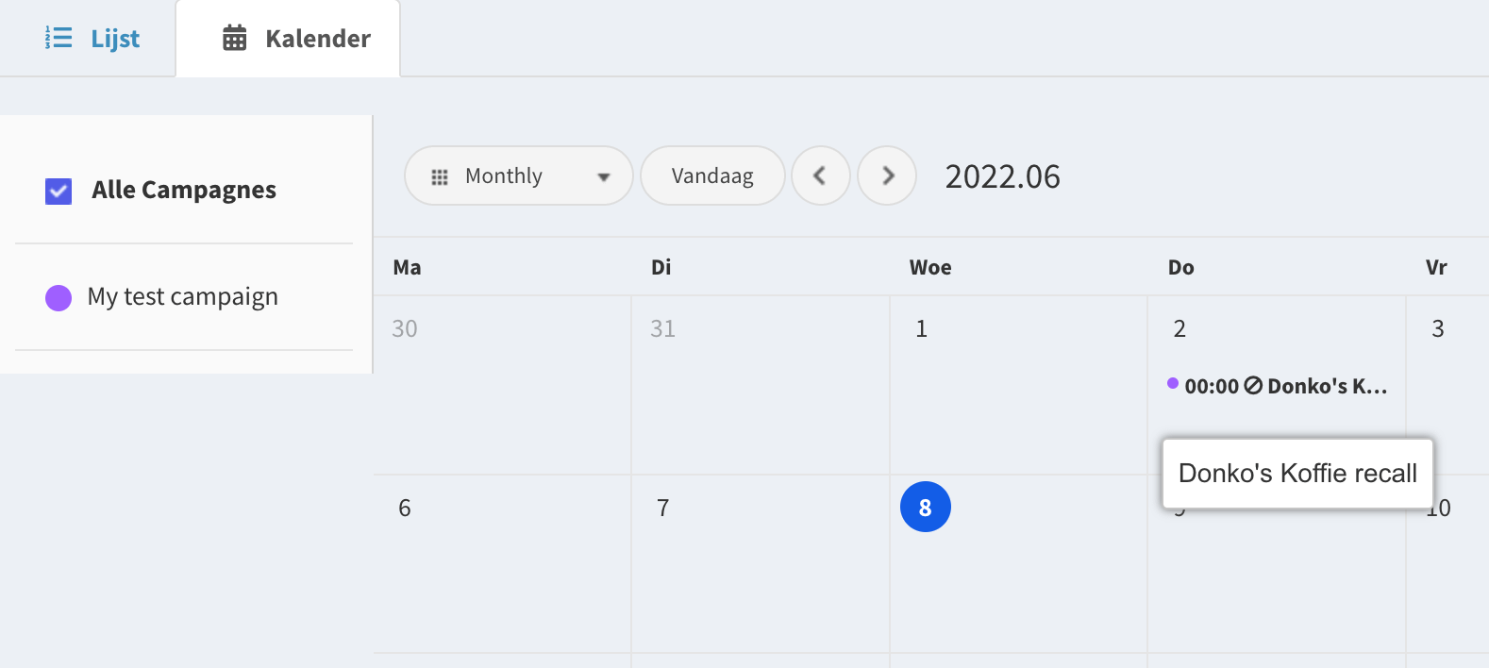1489x668 pixels.
Task: Select the Kalender tab
Action: (296, 39)
